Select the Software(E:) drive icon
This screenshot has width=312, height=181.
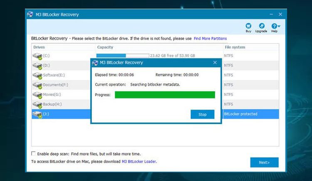(37, 76)
